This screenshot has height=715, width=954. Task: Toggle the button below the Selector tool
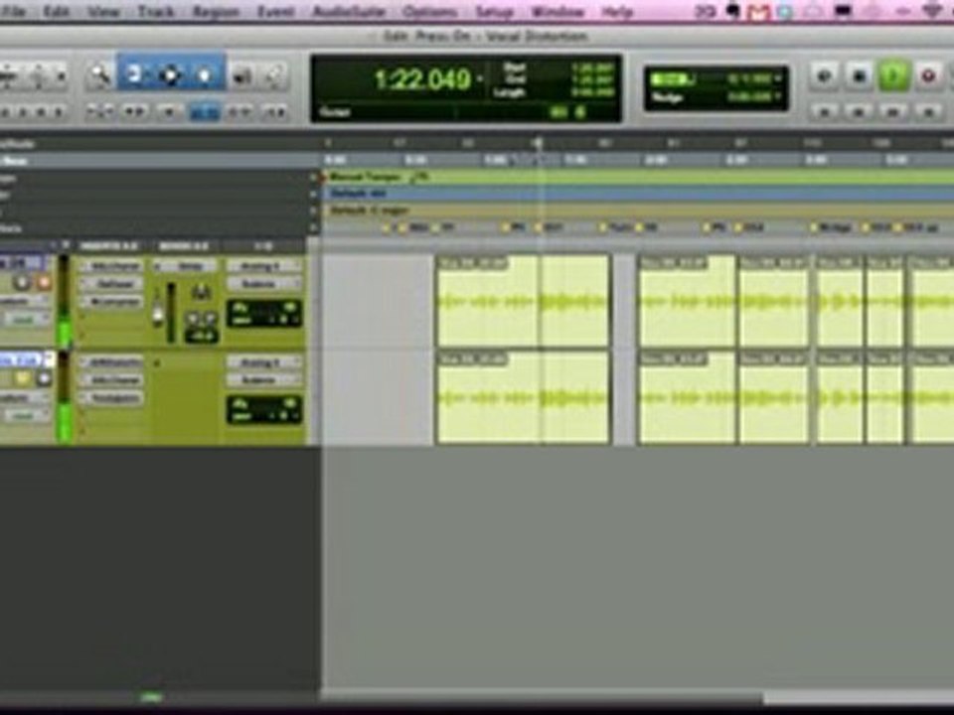pyautogui.click(x=170, y=112)
